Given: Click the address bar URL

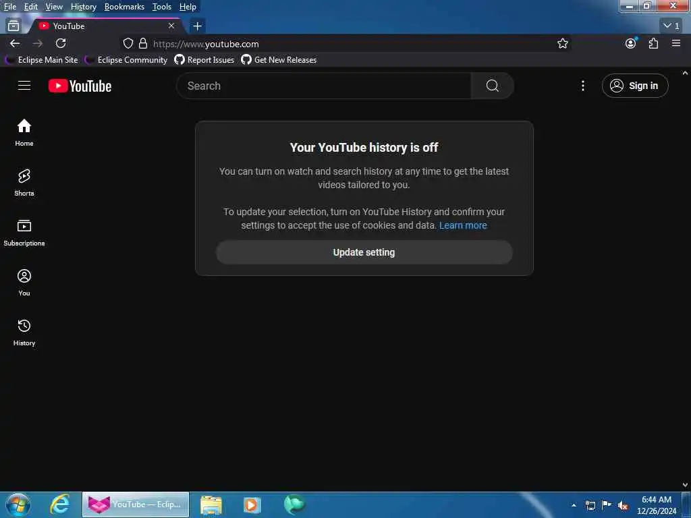Looking at the screenshot, I should (x=206, y=44).
